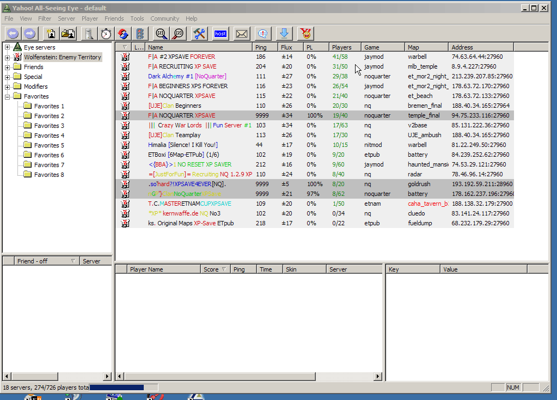
Task: Click the map name caha_tavern_b
Action: click(x=428, y=204)
